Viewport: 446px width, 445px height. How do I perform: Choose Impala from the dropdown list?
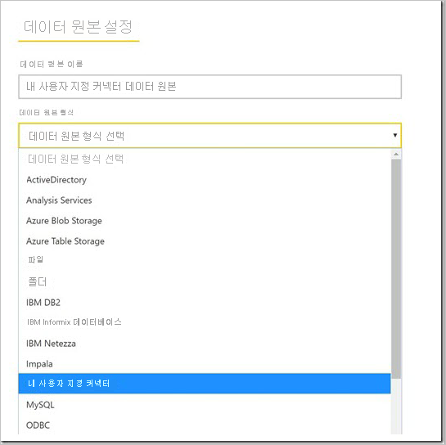click(x=205, y=364)
